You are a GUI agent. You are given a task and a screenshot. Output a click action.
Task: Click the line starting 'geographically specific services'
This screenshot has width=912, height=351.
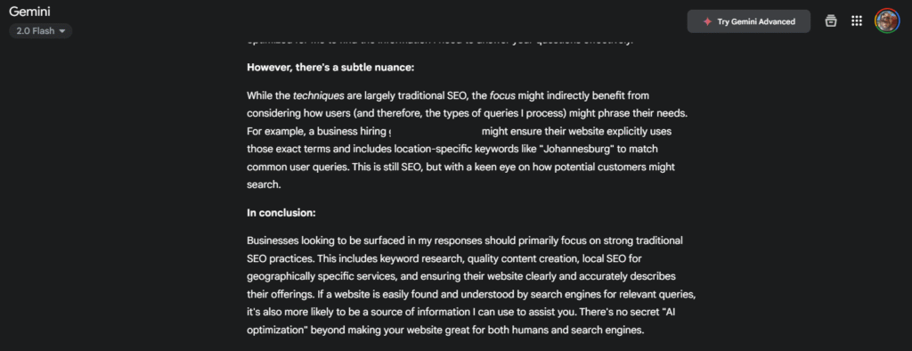[x=461, y=275]
